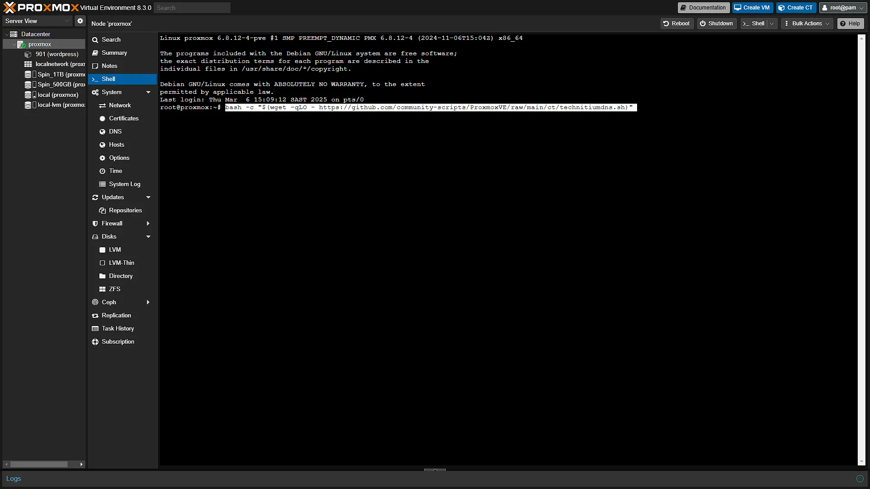Screen dimensions: 870x489
Task: Click the Search magnifier icon in node menu
Action: click(x=95, y=40)
